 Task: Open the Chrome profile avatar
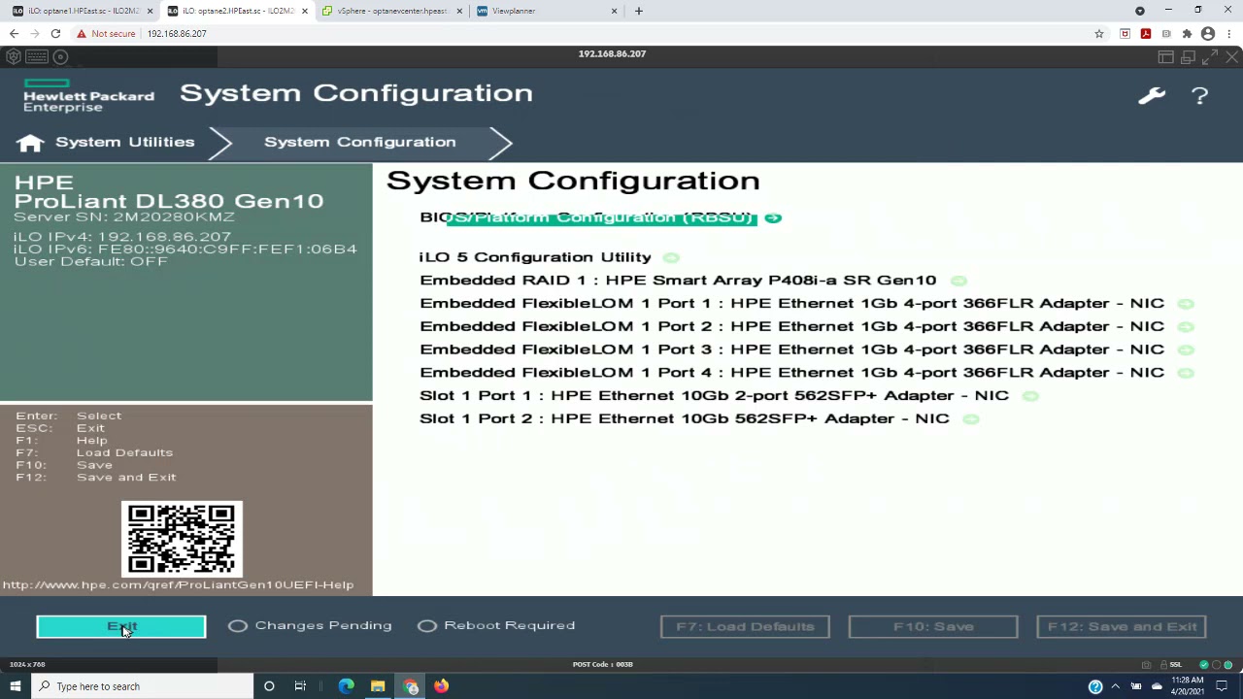point(1208,33)
